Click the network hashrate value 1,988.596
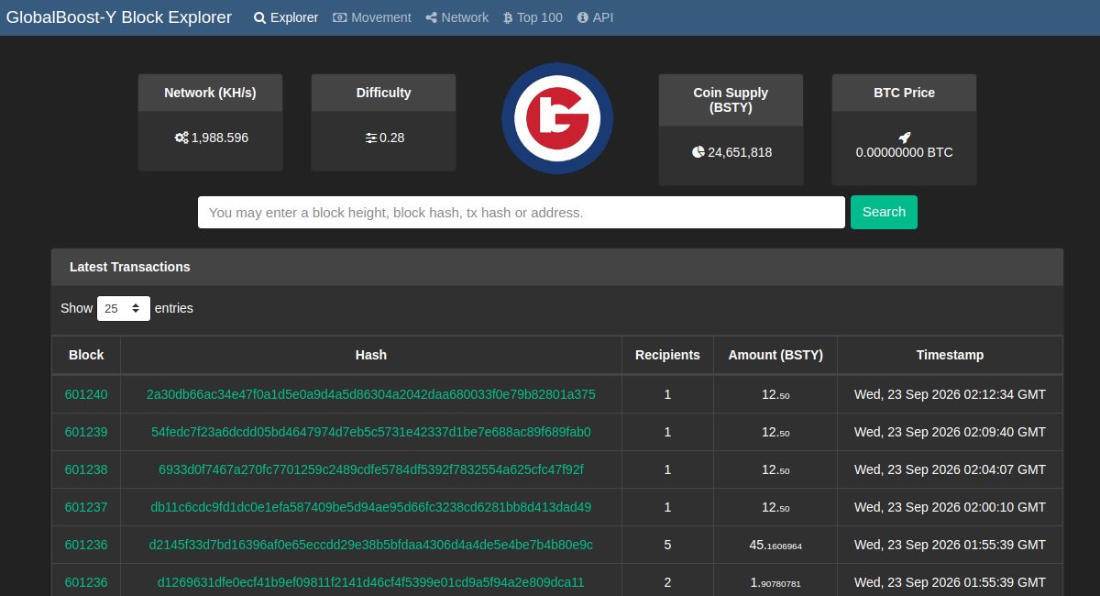 (x=220, y=138)
